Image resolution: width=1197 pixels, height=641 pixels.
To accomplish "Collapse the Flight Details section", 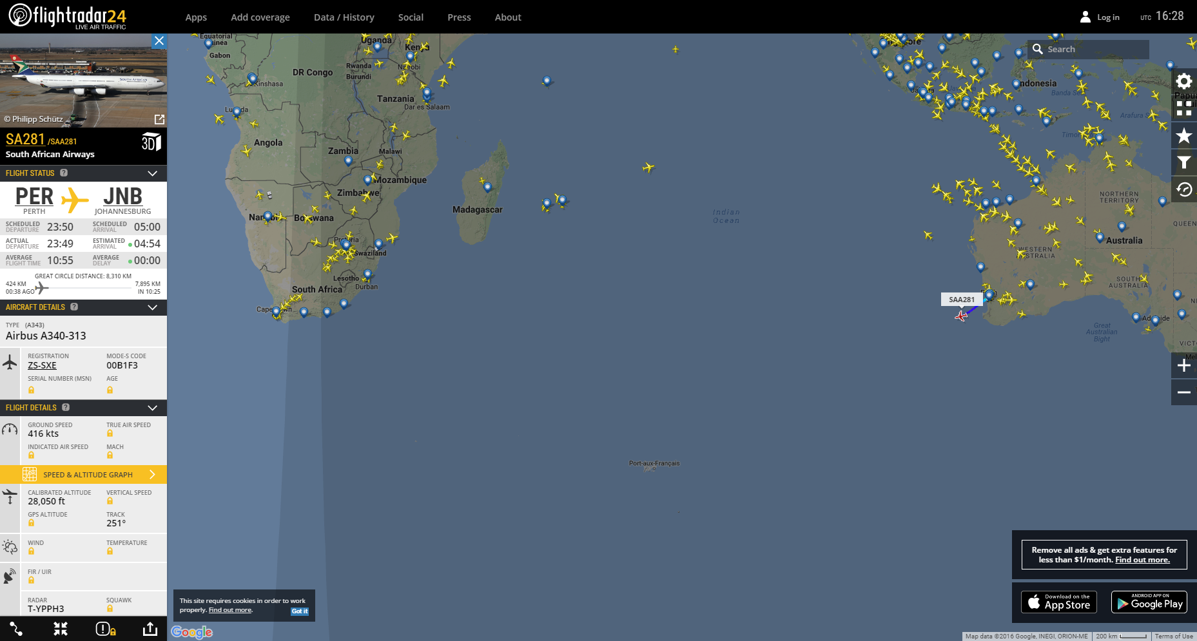I will [153, 408].
